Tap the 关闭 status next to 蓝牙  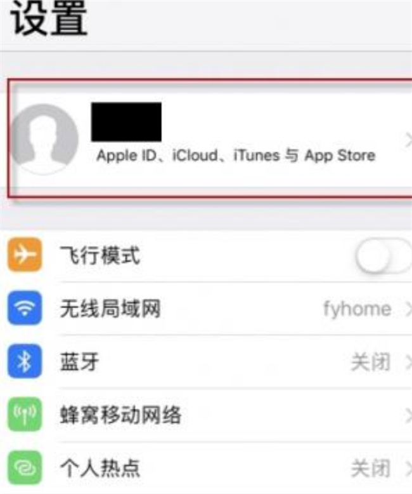pyautogui.click(x=371, y=362)
